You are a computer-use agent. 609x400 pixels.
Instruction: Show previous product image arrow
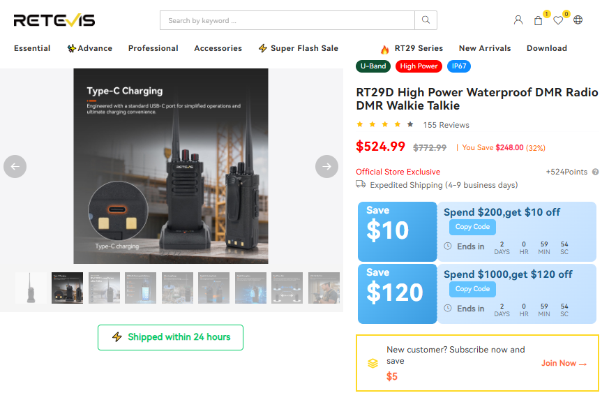coord(15,166)
